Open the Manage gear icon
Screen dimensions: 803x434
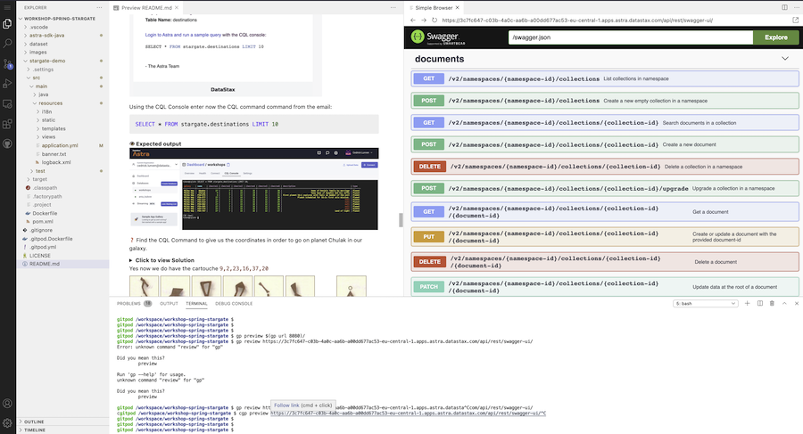7,423
